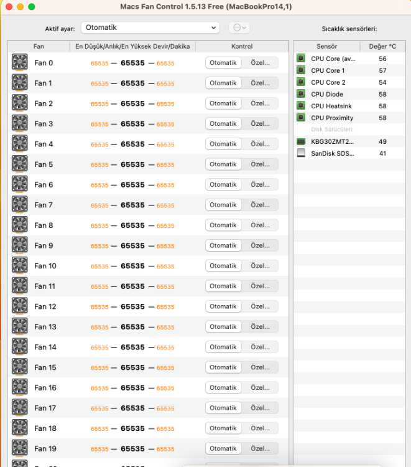The height and width of the screenshot is (467, 411).
Task: Click the Fan 6 fan icon
Action: click(20, 184)
